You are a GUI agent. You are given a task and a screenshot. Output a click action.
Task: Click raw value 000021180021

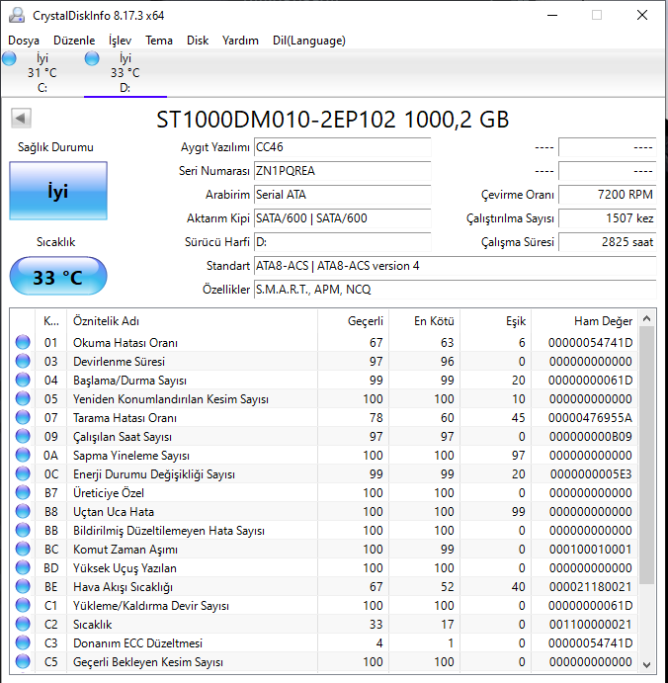point(590,587)
